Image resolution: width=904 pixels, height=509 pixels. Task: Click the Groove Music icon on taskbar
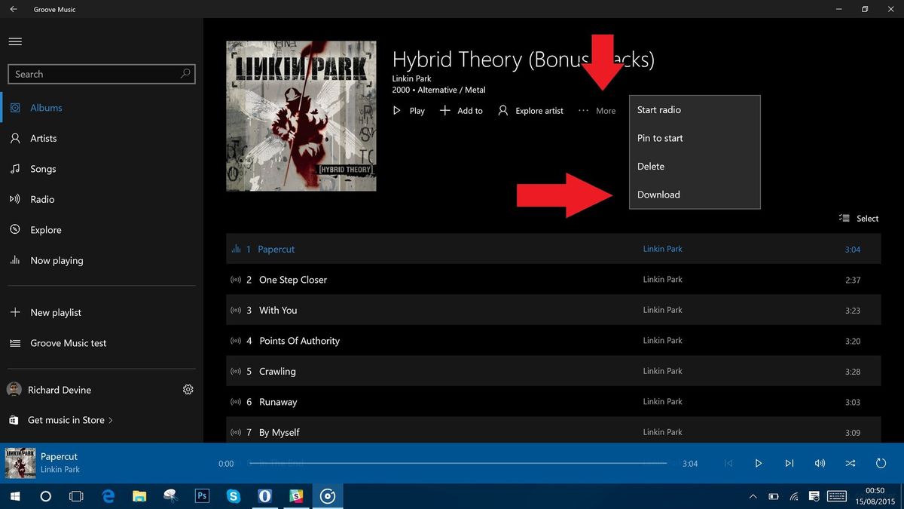(328, 495)
